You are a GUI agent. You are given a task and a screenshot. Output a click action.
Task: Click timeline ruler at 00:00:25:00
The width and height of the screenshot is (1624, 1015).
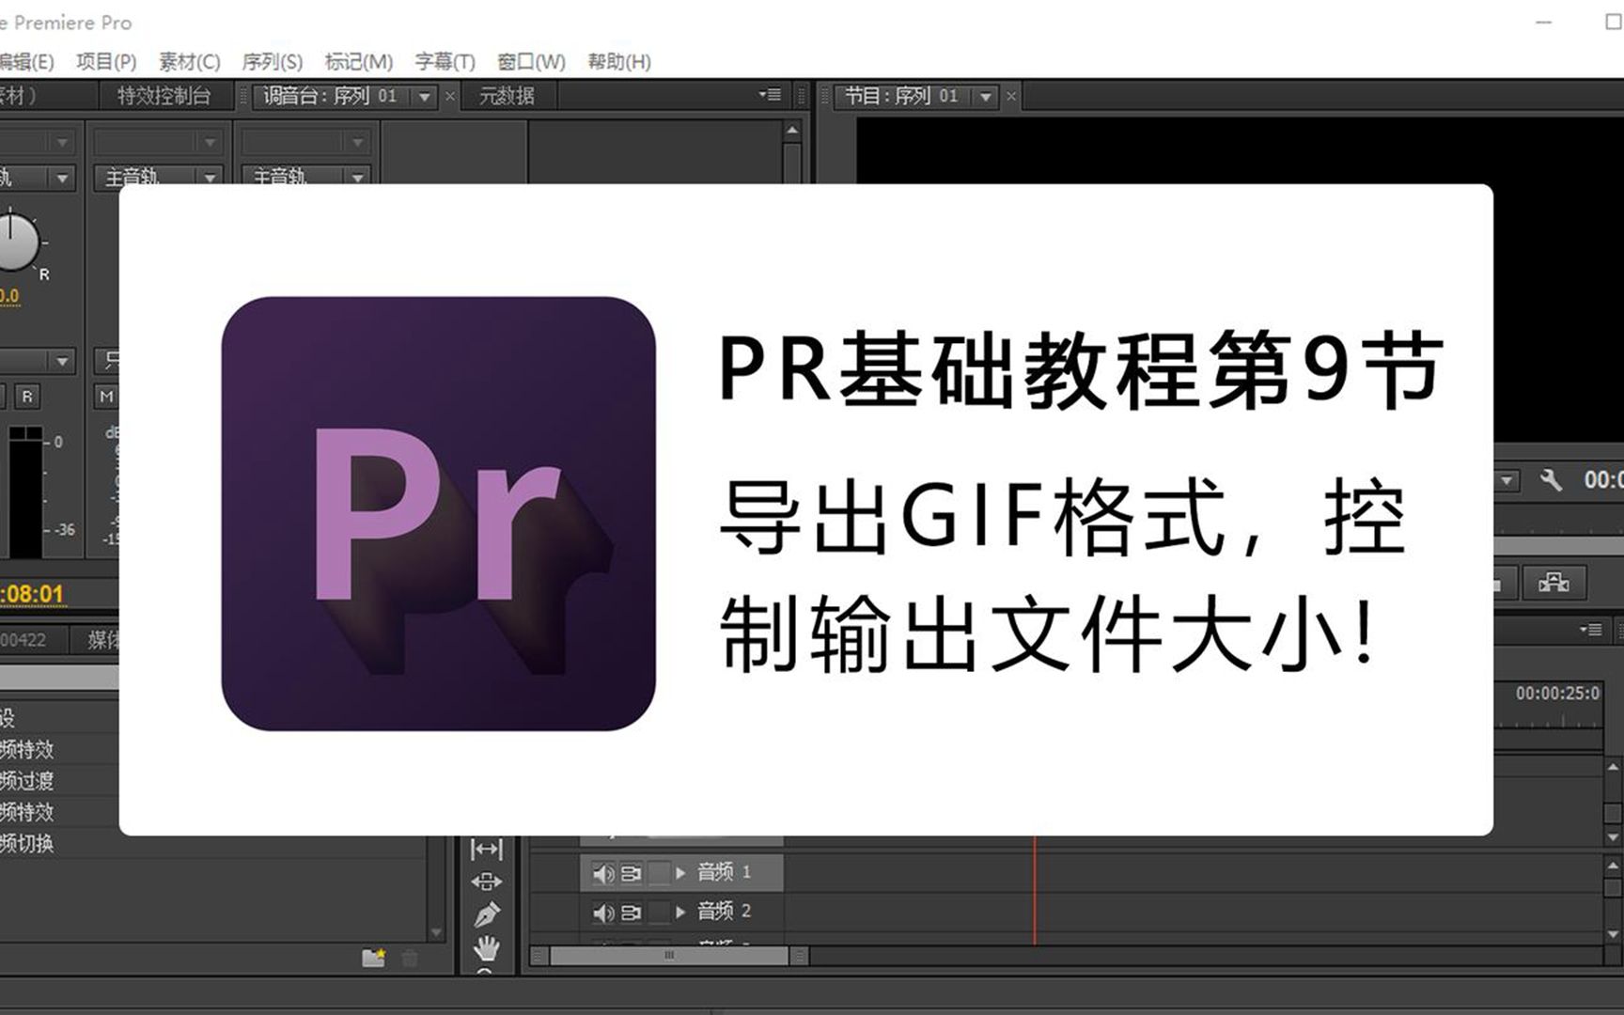tap(1557, 694)
